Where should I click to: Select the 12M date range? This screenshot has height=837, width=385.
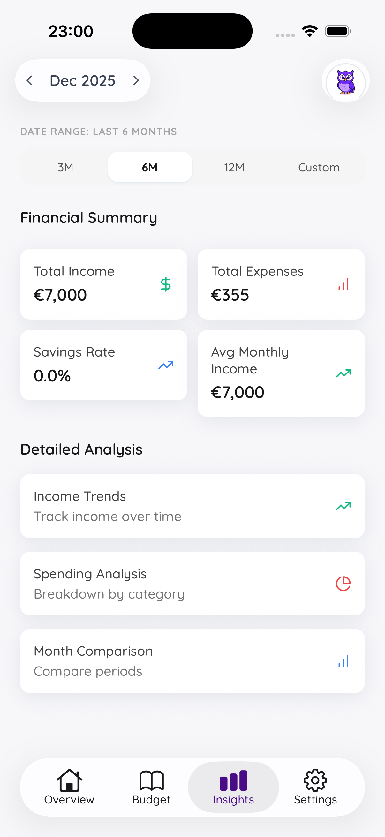click(234, 167)
